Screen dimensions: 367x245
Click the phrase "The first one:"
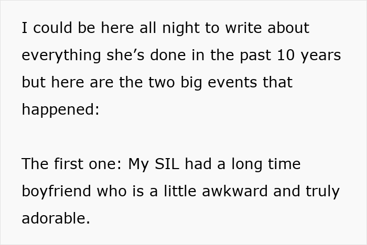coord(71,164)
